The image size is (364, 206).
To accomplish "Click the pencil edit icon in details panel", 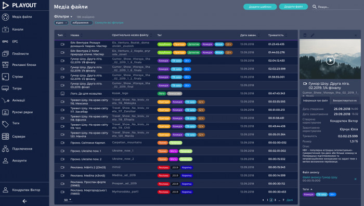I will tap(313, 35).
